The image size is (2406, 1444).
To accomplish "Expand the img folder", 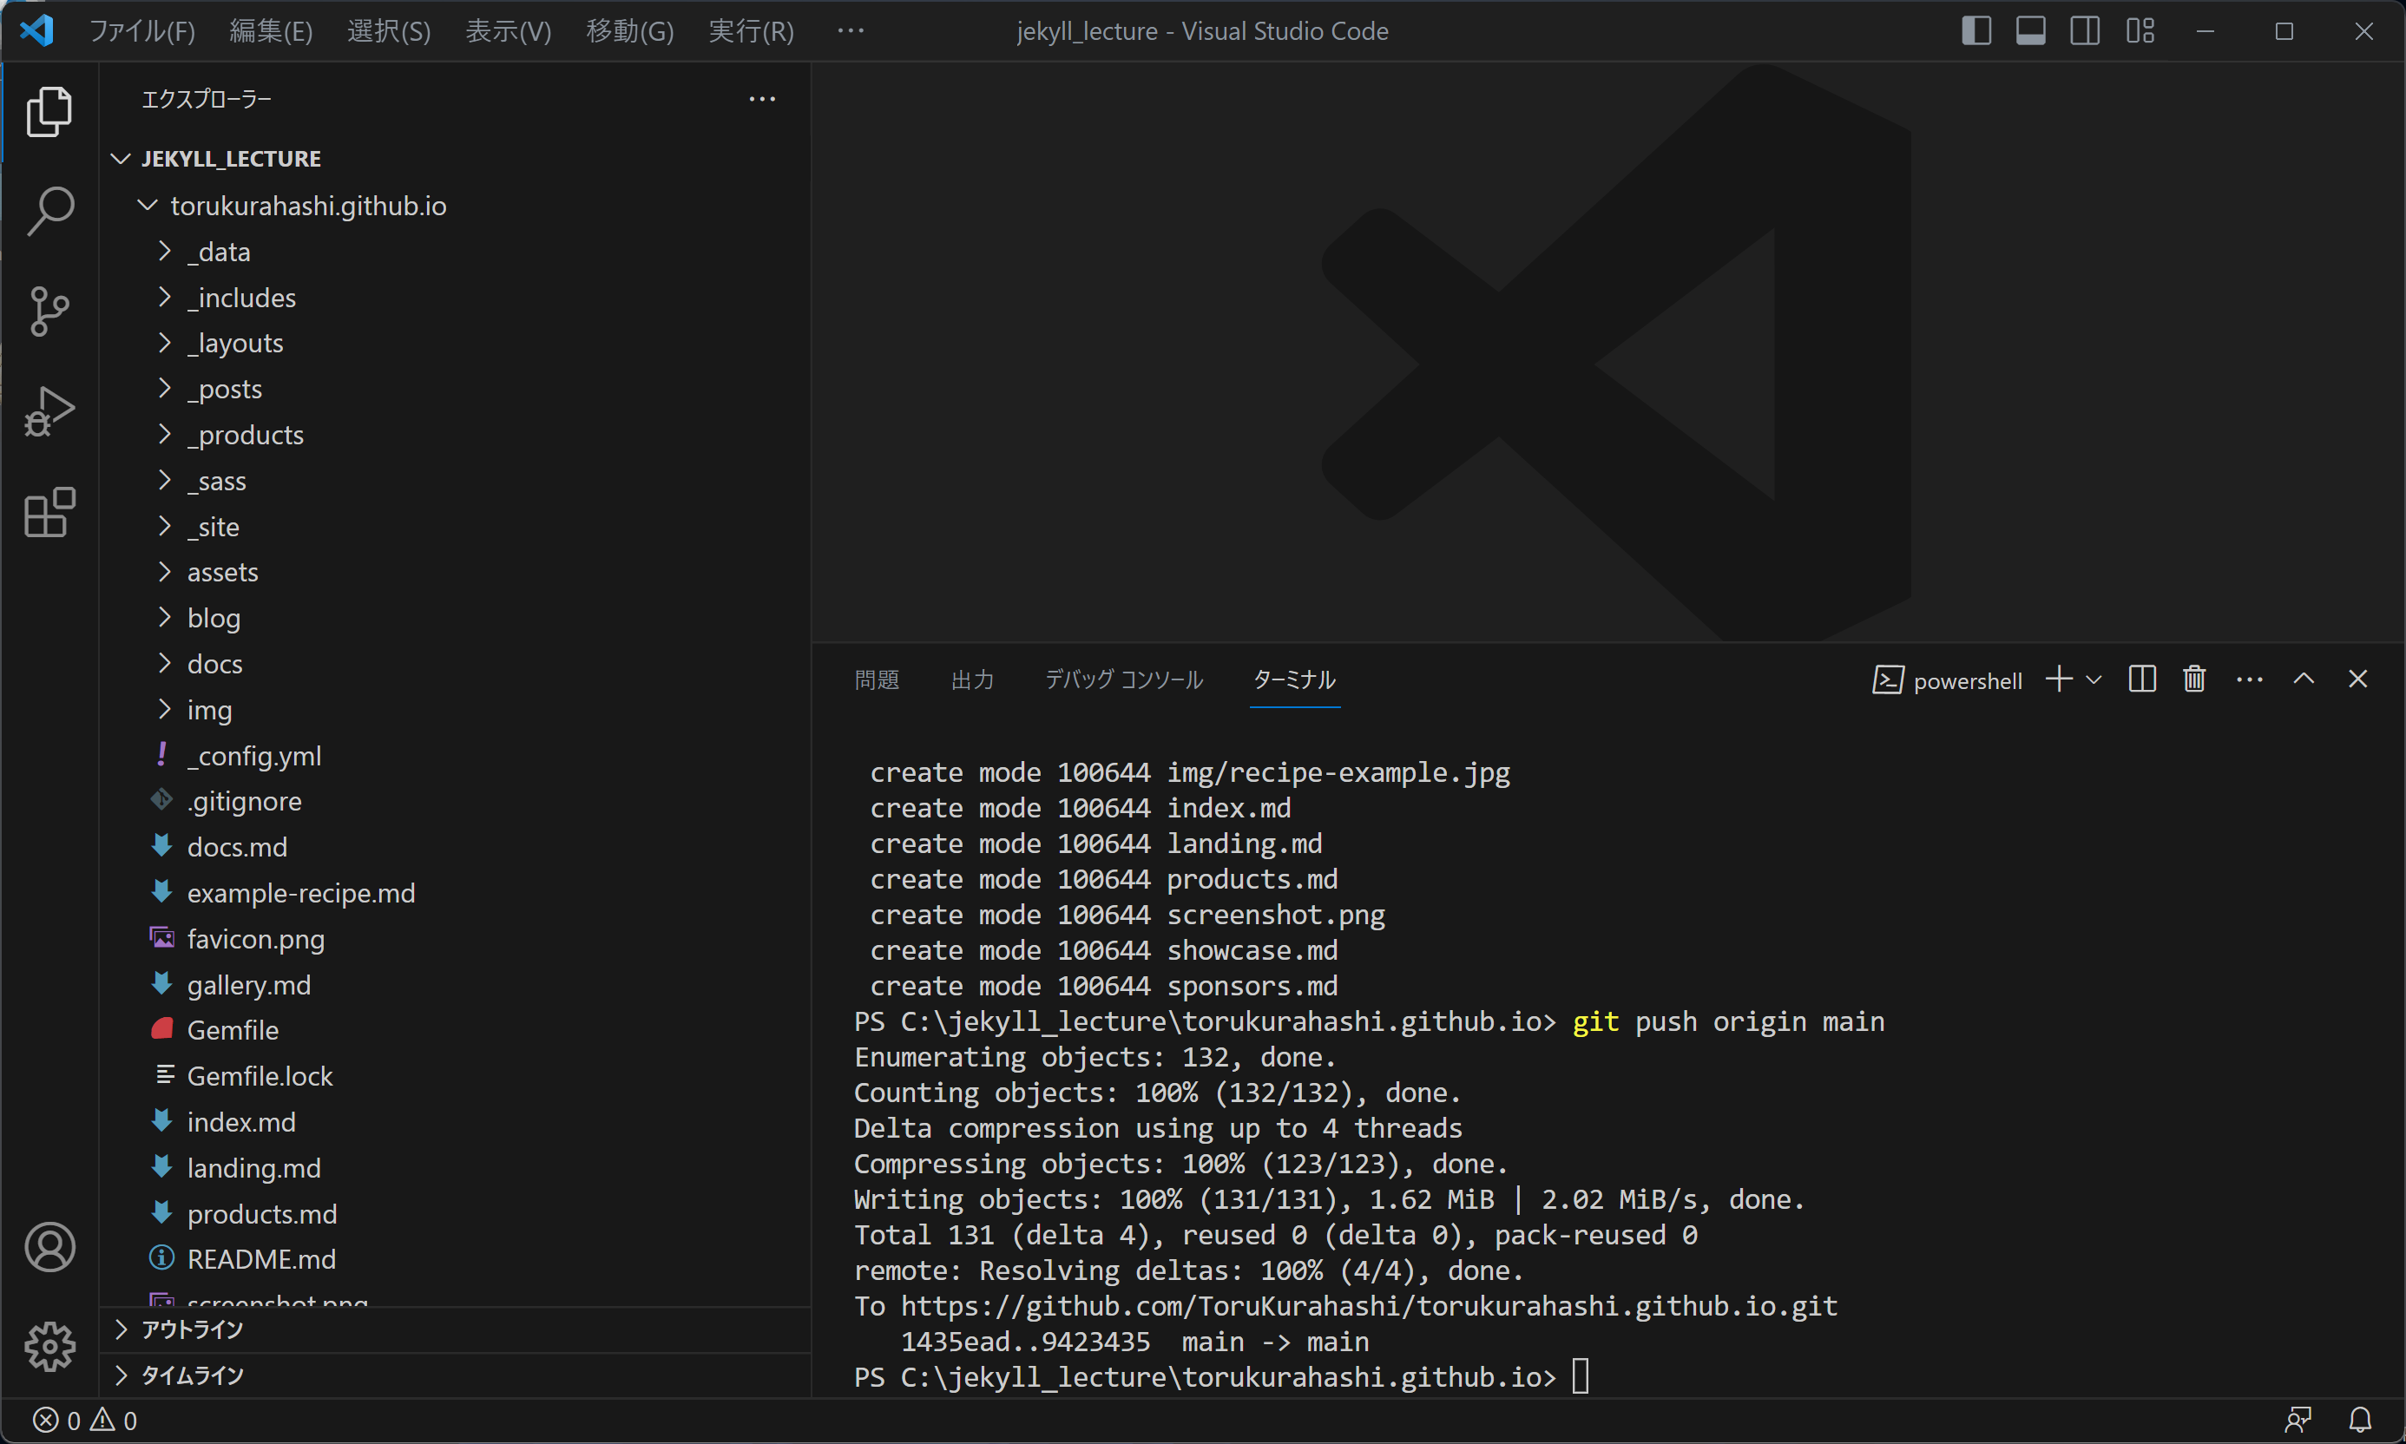I will (x=456, y=709).
